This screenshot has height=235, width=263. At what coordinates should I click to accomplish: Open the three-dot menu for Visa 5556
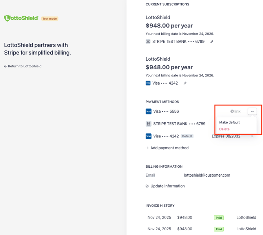click(252, 112)
